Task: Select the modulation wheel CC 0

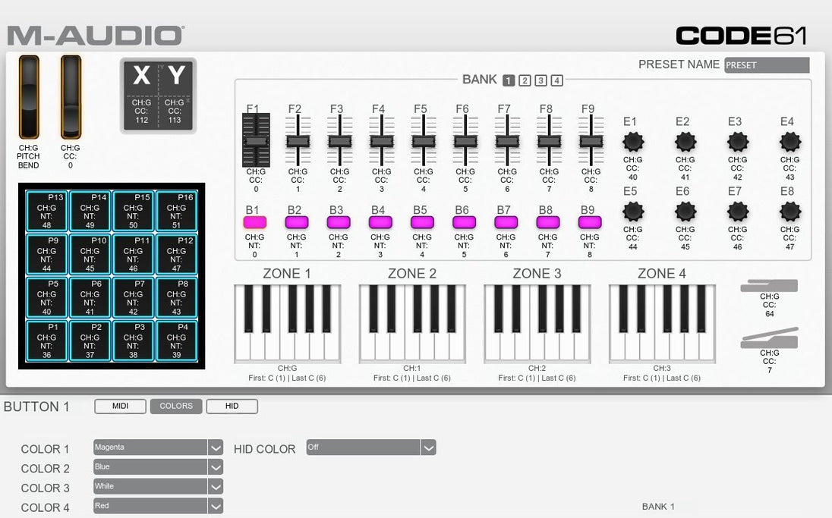Action: coord(71,97)
